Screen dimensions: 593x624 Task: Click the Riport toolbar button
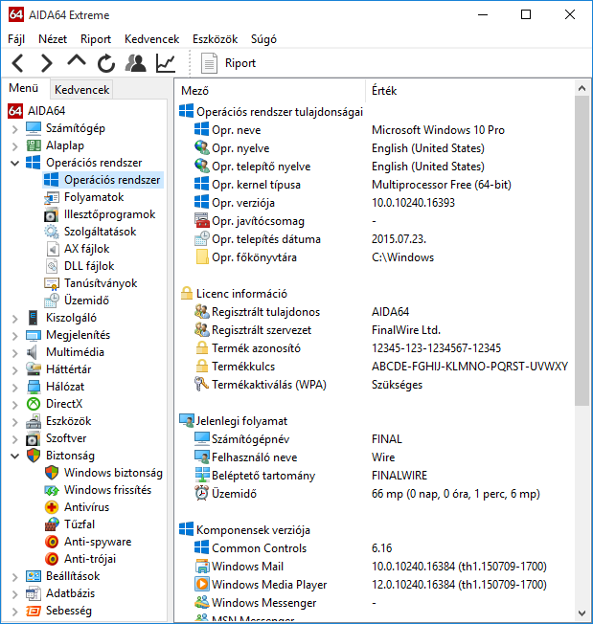tap(229, 63)
